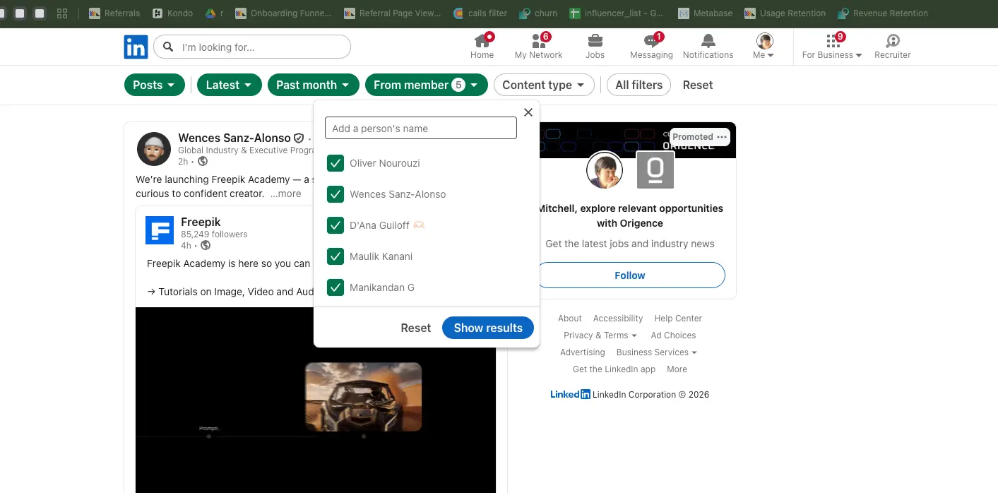Focus the 'I'm looking for...' search box
The image size is (998, 493).
click(x=252, y=47)
